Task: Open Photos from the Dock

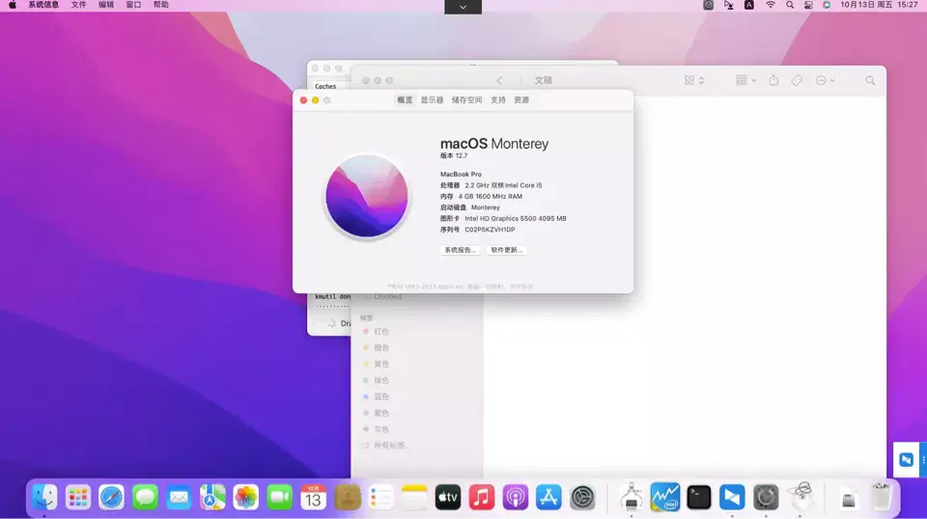Action: coord(246,497)
